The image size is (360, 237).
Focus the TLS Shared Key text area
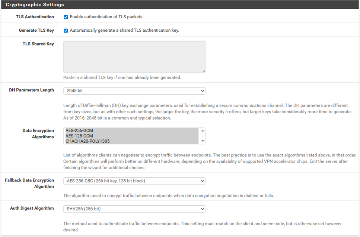click(134, 57)
